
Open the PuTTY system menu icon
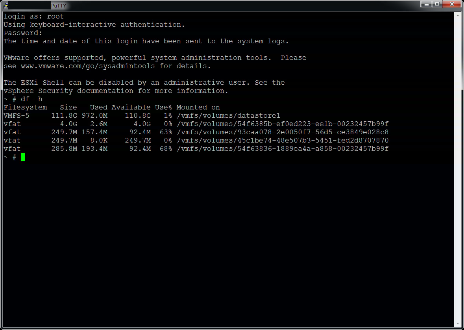tap(6, 6)
